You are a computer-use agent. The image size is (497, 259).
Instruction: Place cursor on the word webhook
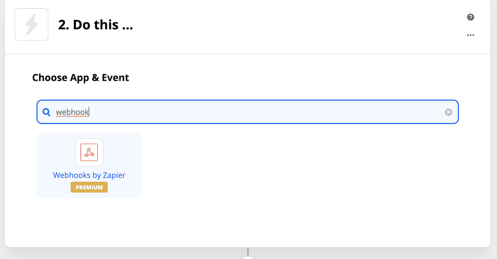pos(72,112)
